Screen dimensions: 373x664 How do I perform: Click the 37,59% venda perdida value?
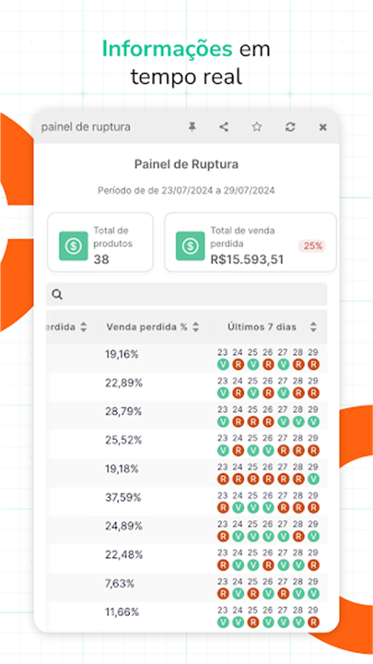point(123,498)
